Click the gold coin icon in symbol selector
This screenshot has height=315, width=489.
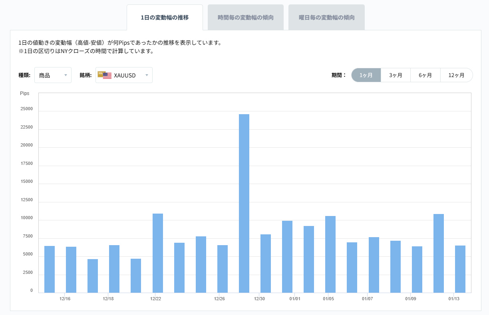(101, 74)
